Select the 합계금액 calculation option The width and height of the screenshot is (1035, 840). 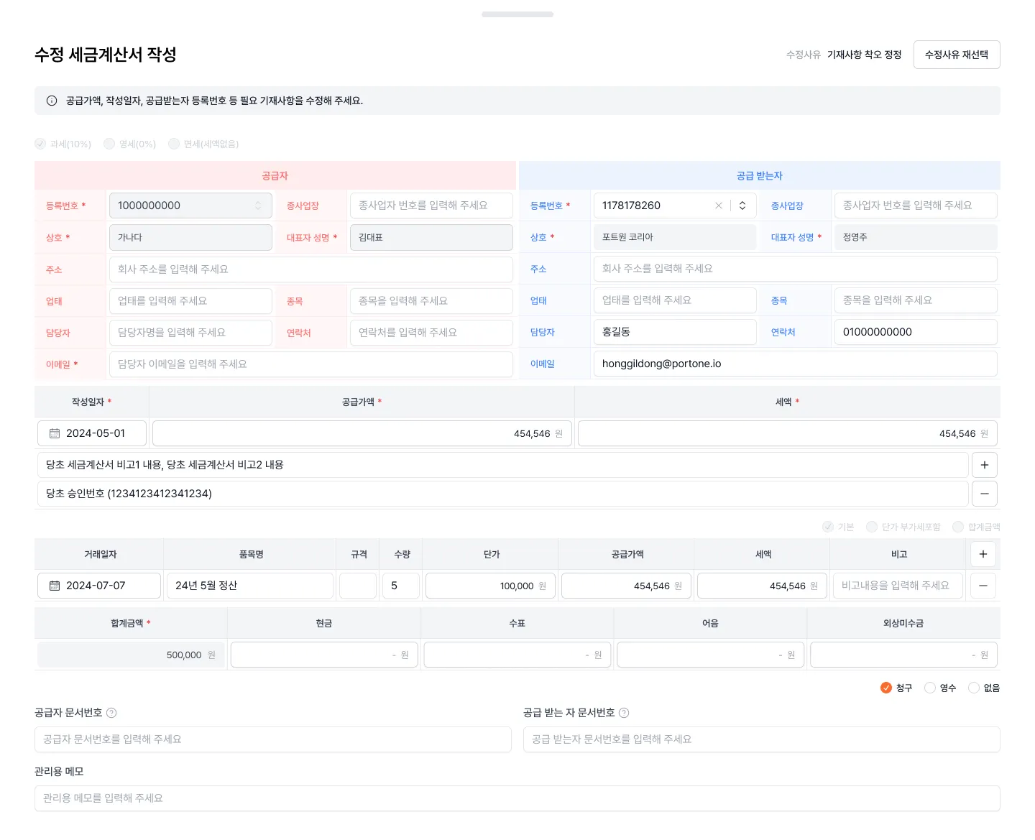(957, 527)
